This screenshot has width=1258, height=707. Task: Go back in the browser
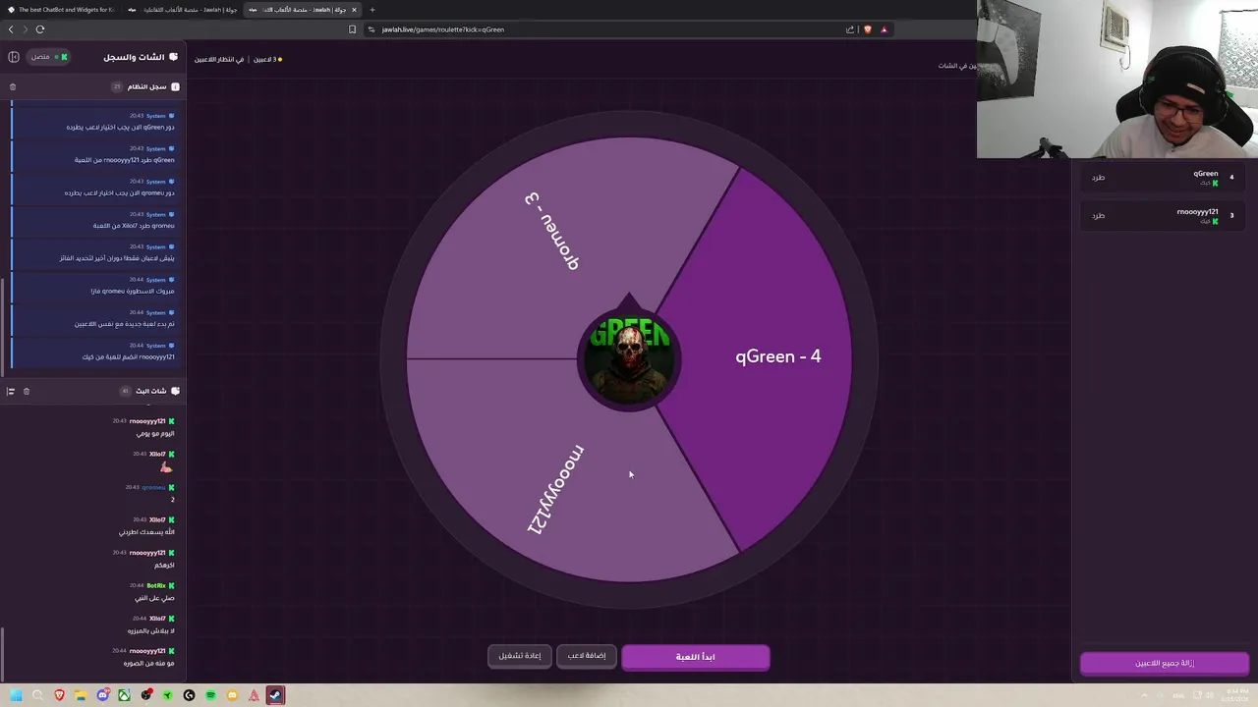click(11, 29)
